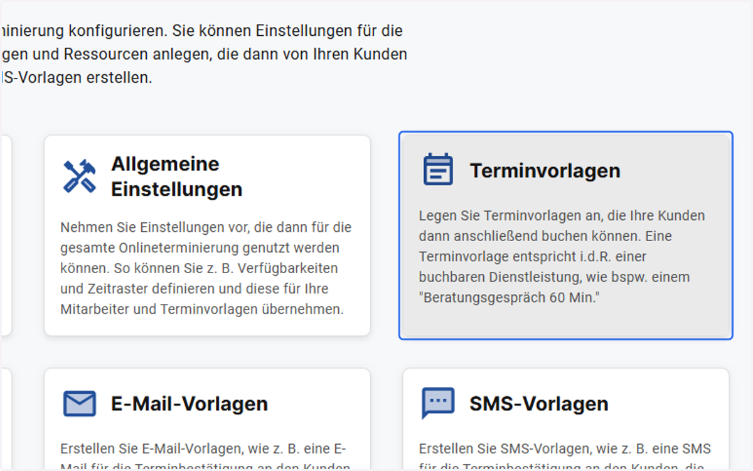Open SMS-Vorlagen heading
The width and height of the screenshot is (753, 471).
[539, 403]
